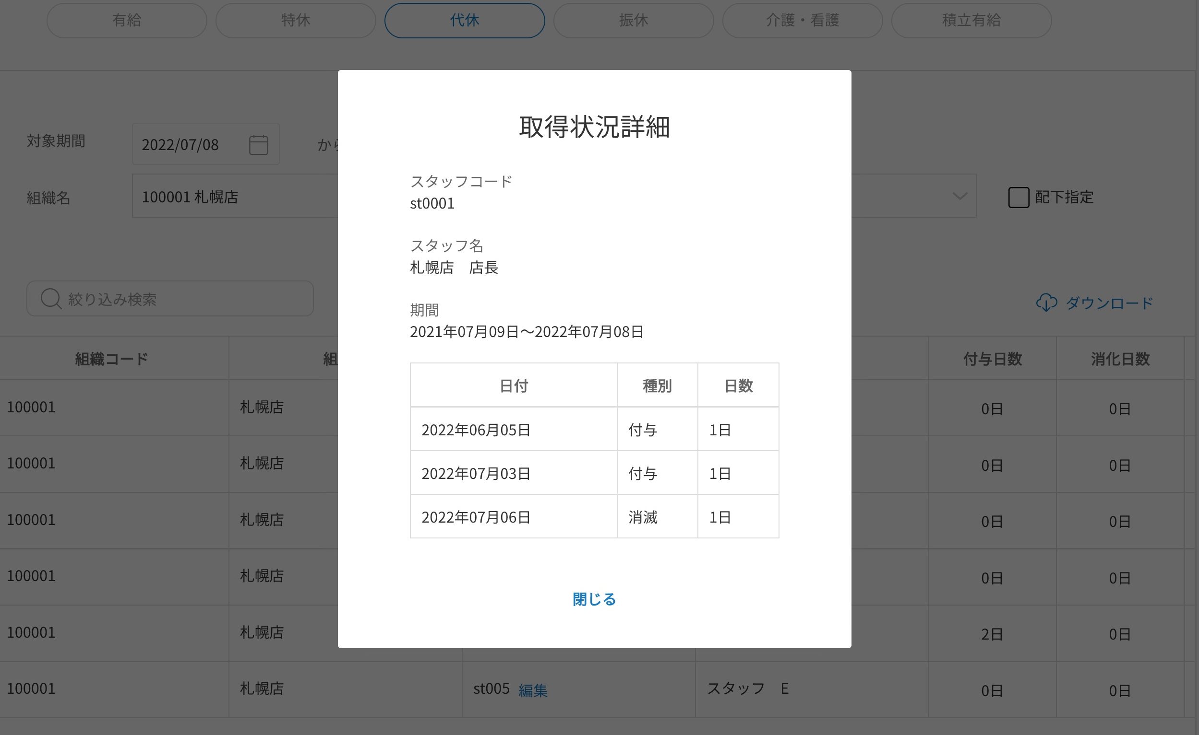Switch to the 有給 tab
Viewport: 1199px width, 735px height.
(127, 21)
